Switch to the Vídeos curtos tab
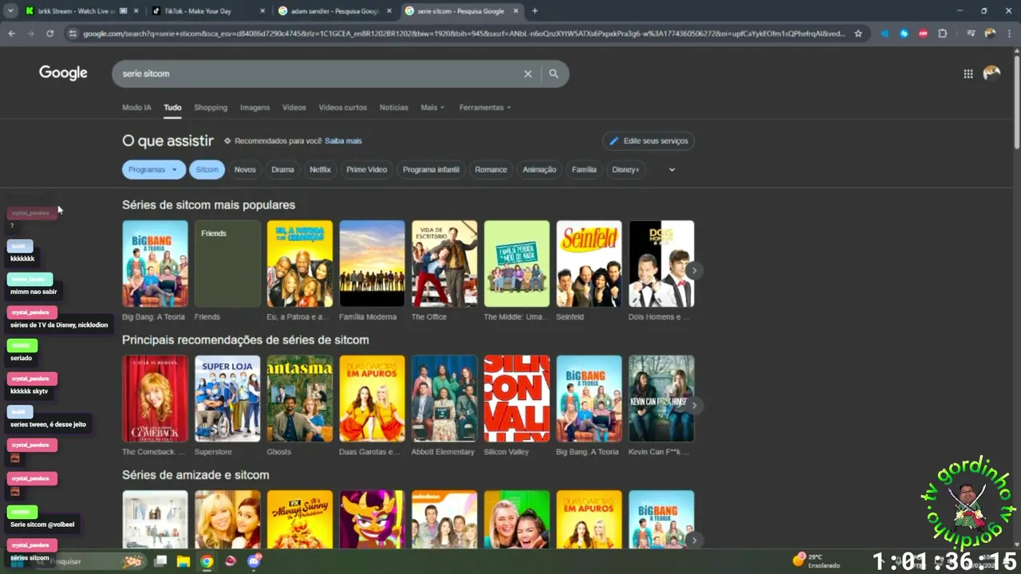Screen dimensions: 1021x574 tap(343, 108)
